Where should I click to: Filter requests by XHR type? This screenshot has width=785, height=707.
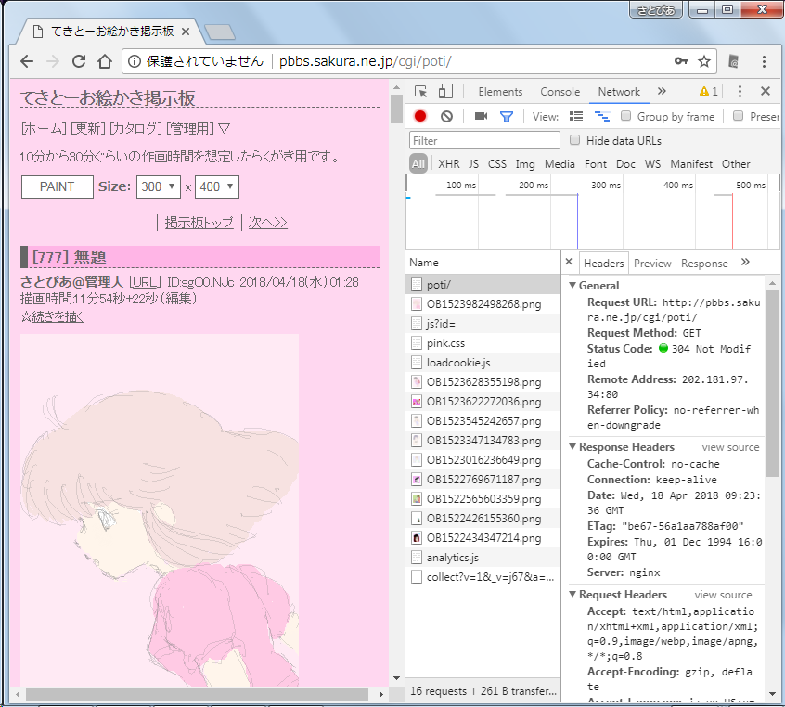[448, 163]
